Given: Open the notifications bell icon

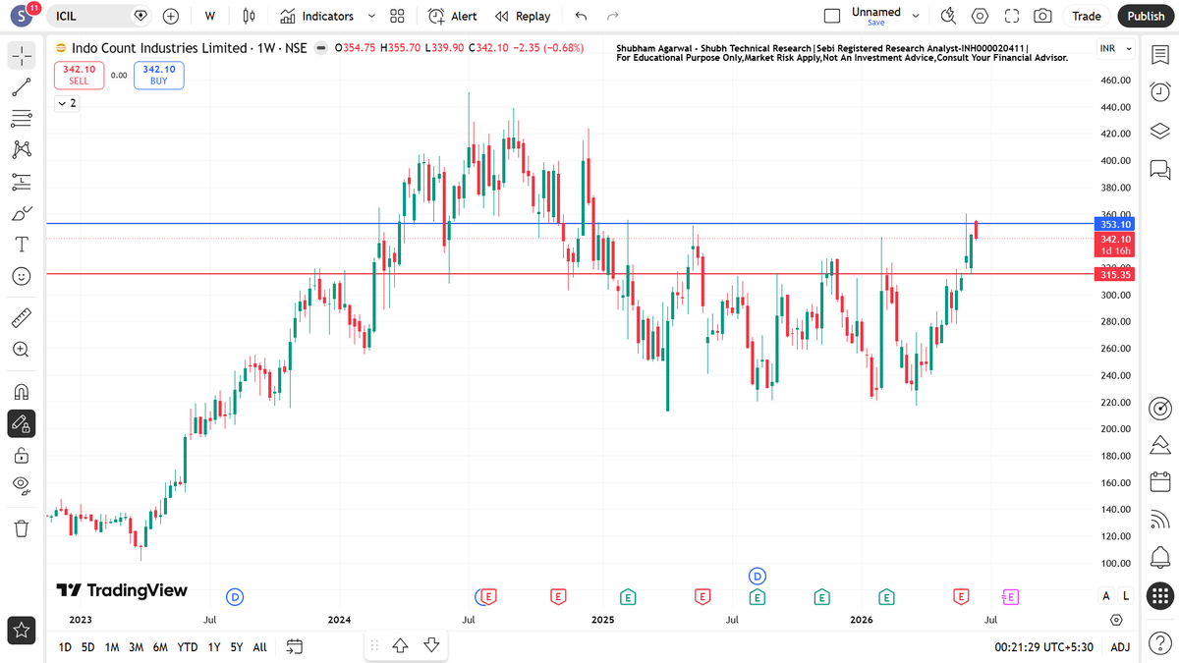Looking at the screenshot, I should (1159, 556).
